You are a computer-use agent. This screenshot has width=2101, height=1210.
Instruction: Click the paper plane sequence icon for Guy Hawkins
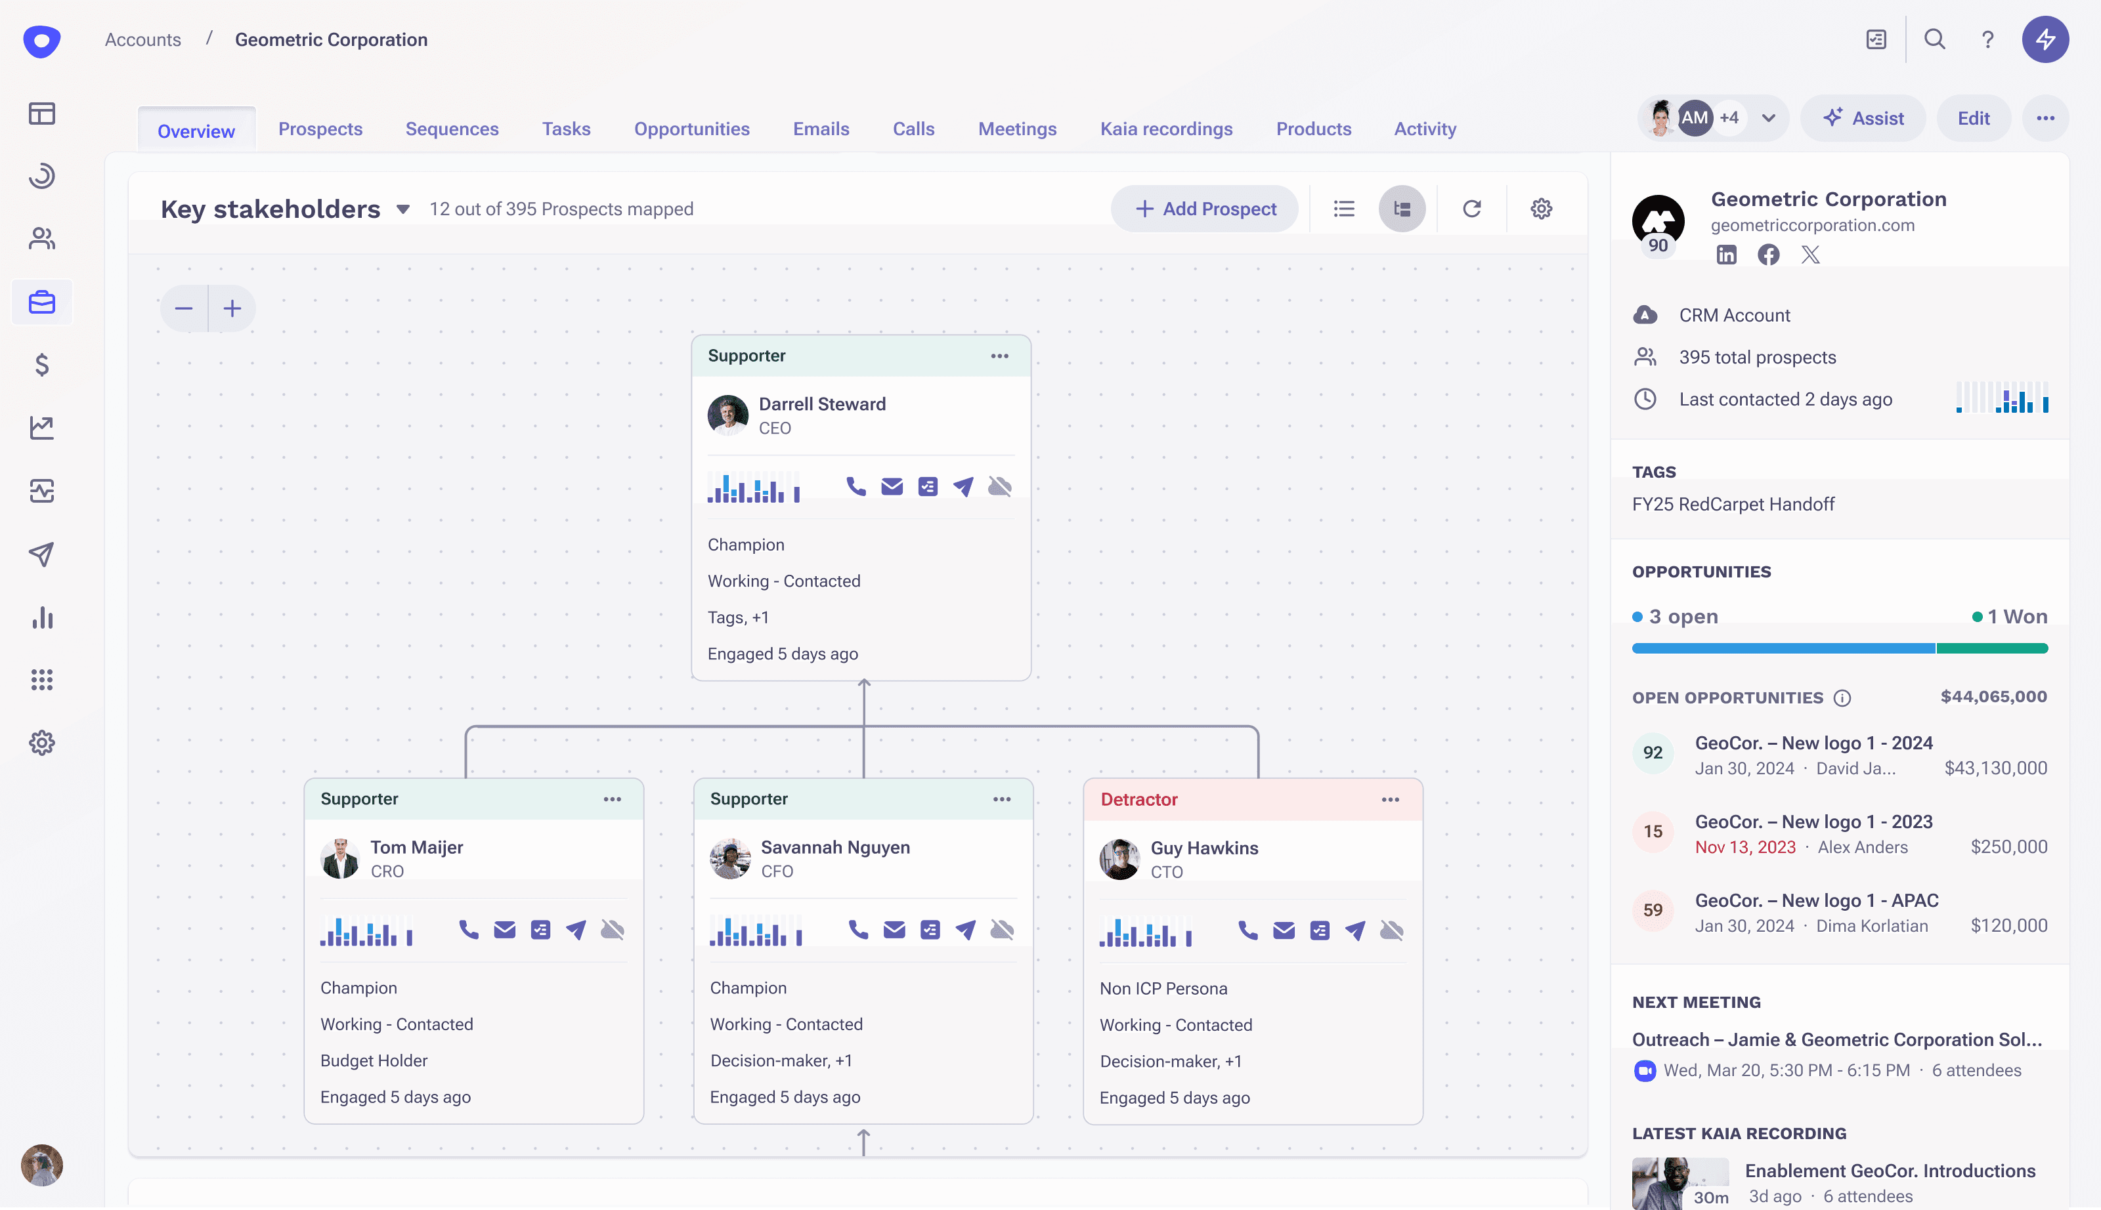1355,930
